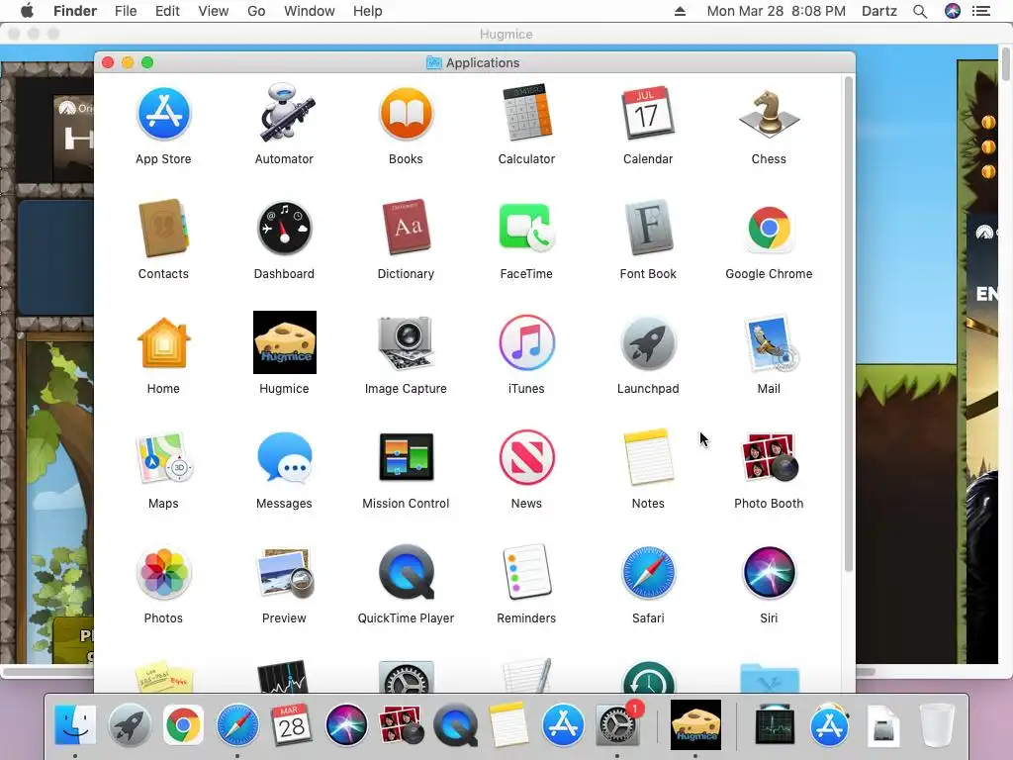This screenshot has height=760, width=1013.
Task: Open Google Chrome from the Dock
Action: [183, 725]
